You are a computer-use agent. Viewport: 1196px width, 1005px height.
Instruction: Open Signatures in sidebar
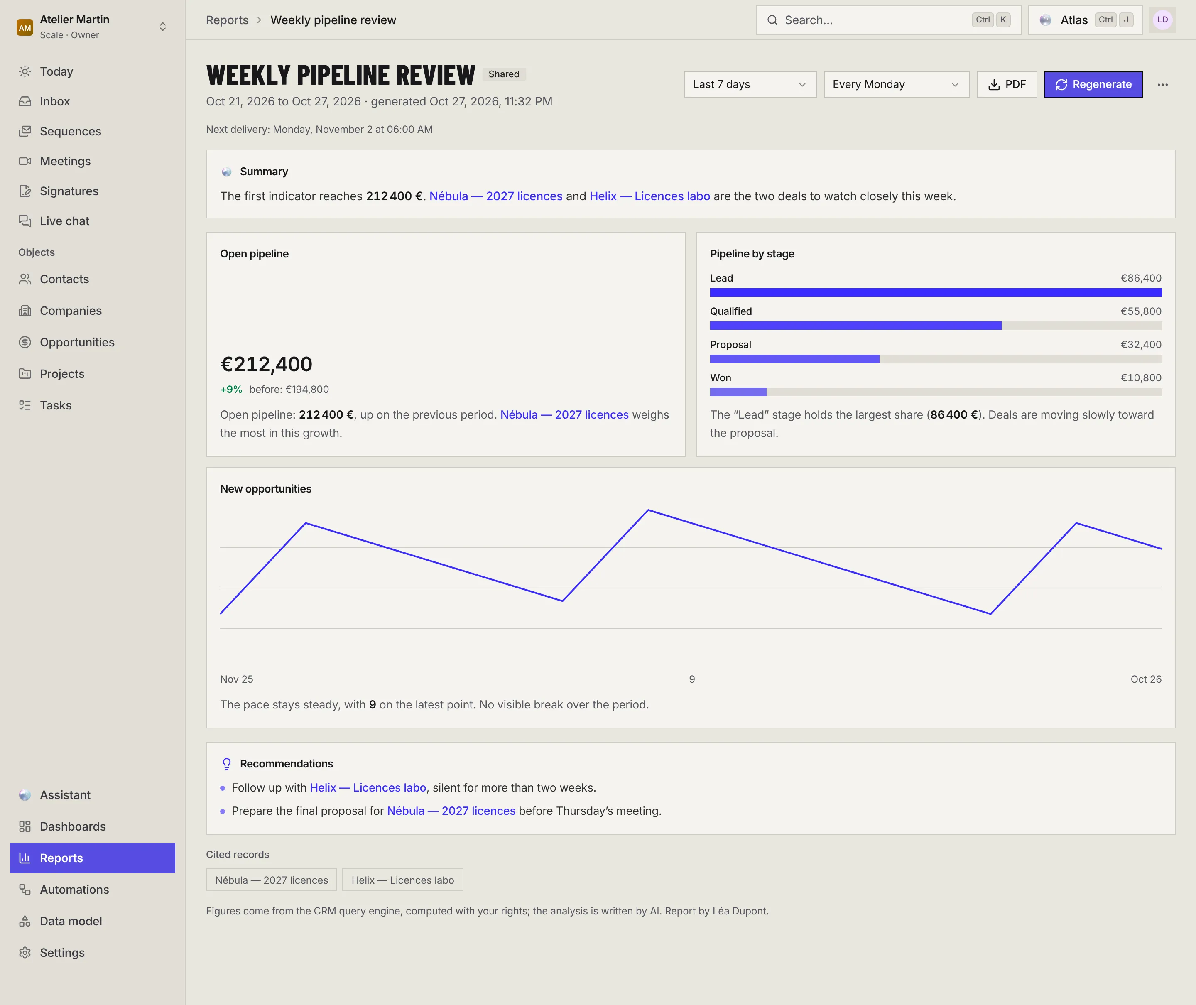click(92, 191)
